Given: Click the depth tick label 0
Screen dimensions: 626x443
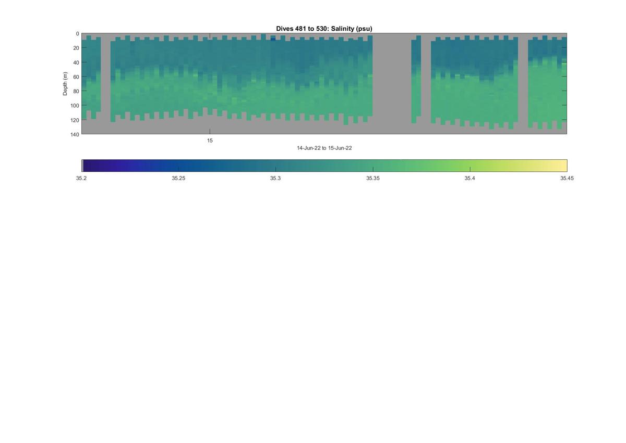Looking at the screenshot, I should pos(77,34).
